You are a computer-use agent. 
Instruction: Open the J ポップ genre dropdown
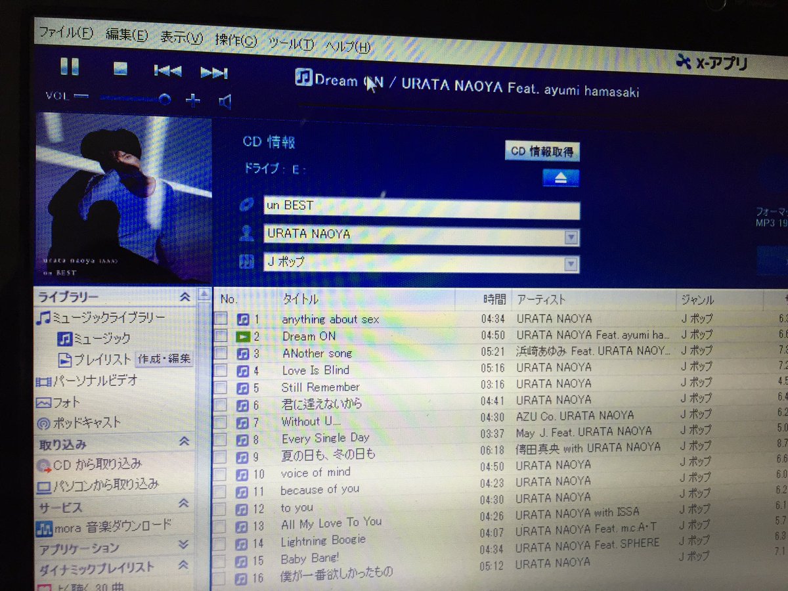pos(571,264)
